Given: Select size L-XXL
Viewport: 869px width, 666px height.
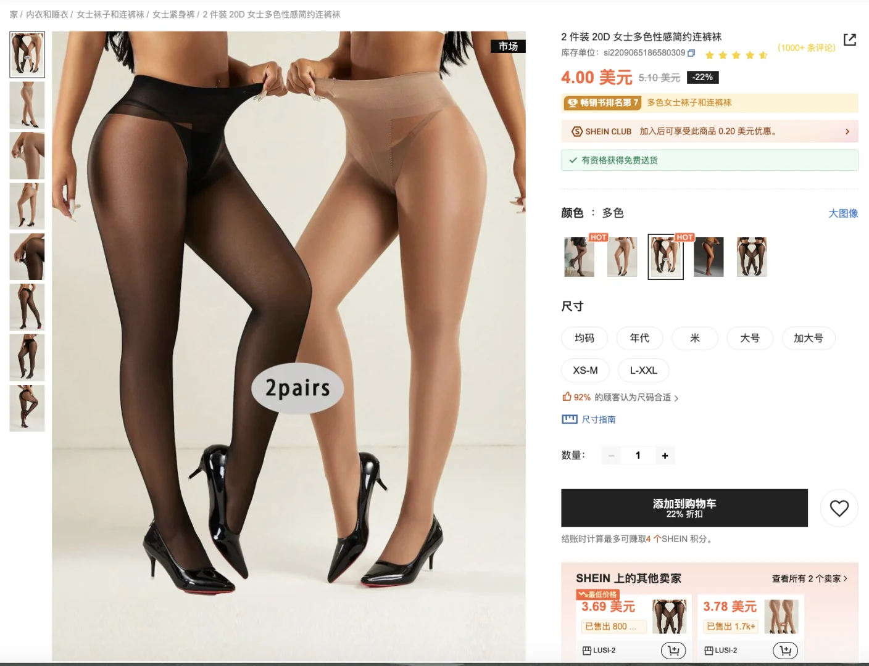Looking at the screenshot, I should (x=643, y=371).
